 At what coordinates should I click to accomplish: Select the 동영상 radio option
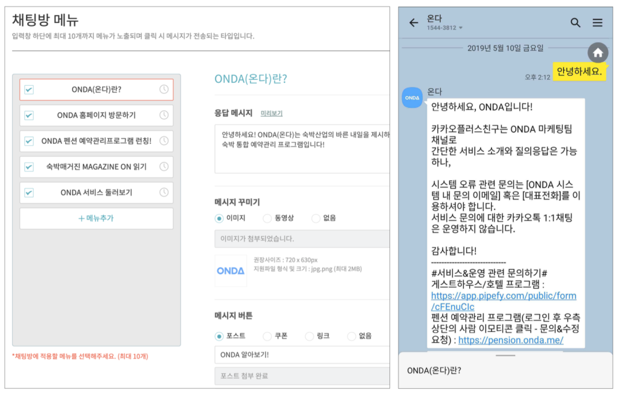point(267,218)
